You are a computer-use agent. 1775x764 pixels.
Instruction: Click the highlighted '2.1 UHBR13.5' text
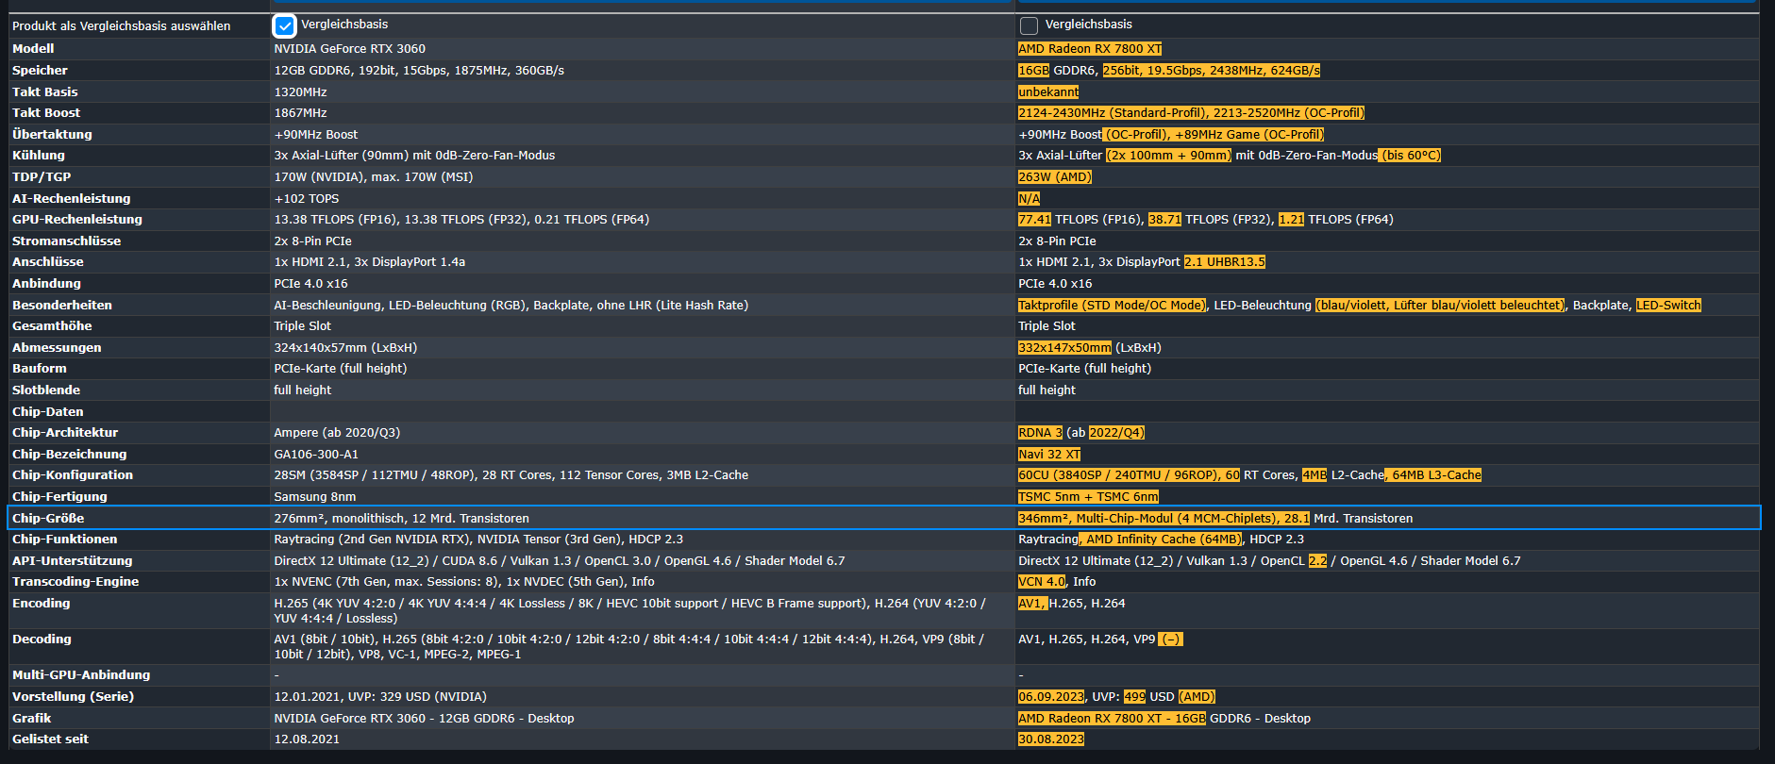(1225, 262)
